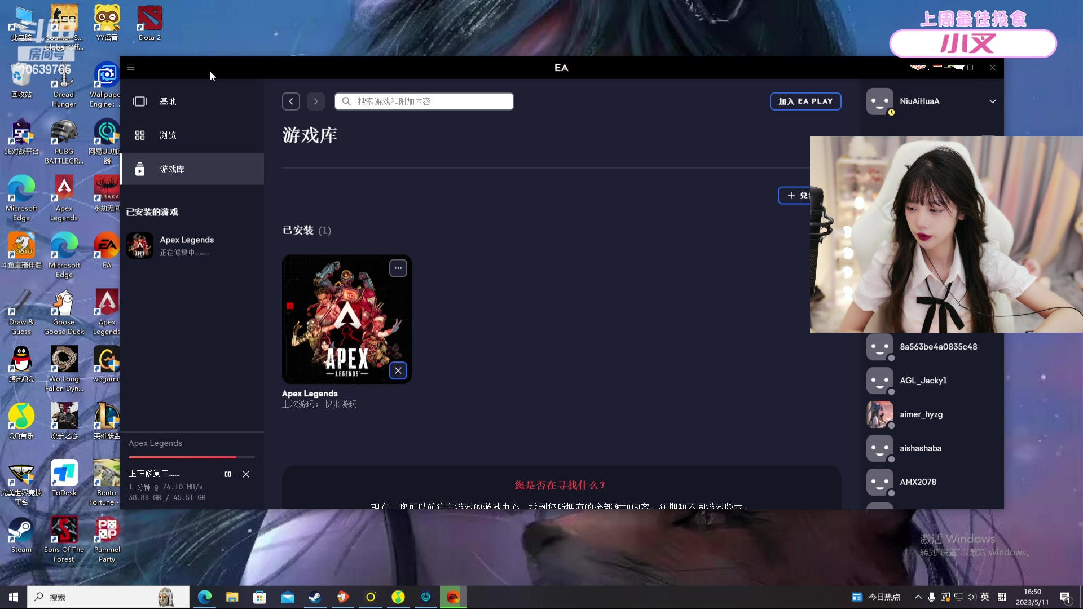Open 5E对战平台 desktop icon
Screen dimensions: 1083x609
(21, 137)
